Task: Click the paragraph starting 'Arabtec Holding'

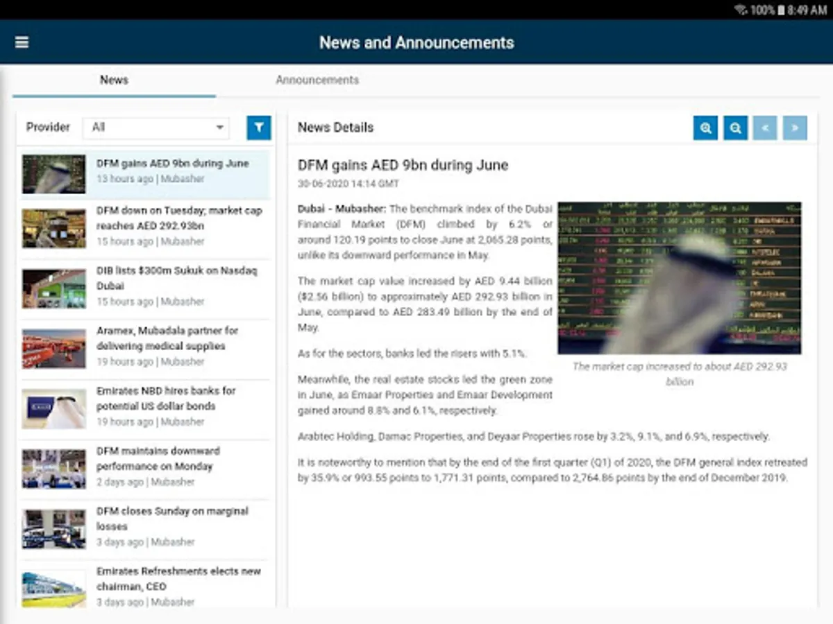Action: [534, 437]
